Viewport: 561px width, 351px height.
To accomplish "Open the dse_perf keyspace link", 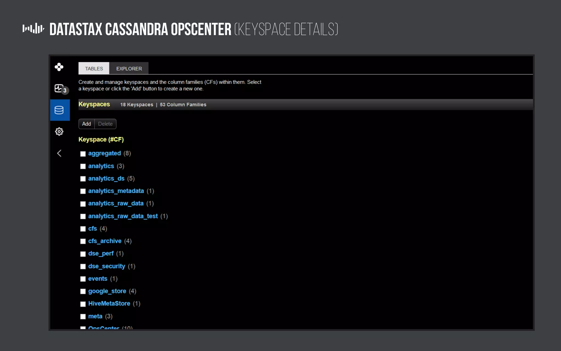I will point(101,254).
